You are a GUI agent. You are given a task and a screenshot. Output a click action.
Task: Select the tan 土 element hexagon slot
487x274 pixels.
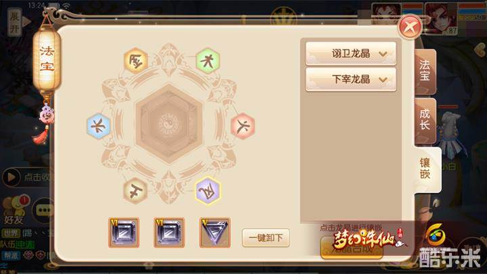135,190
